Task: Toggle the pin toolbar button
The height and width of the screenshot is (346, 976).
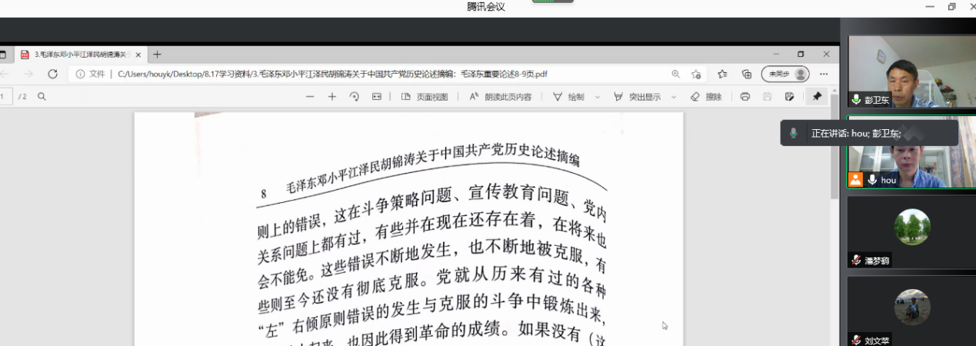Action: pyautogui.click(x=817, y=97)
